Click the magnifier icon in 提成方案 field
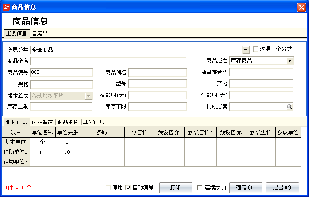The image size is (309, 197). (x=289, y=107)
